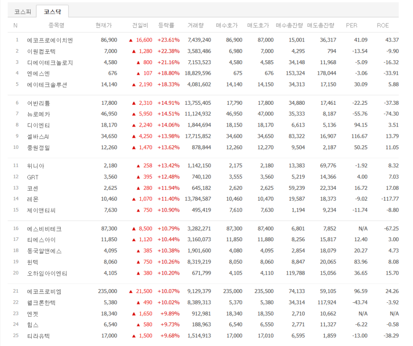
Task: Select the 1,514,913 volume cell
Action: [x=199, y=336]
